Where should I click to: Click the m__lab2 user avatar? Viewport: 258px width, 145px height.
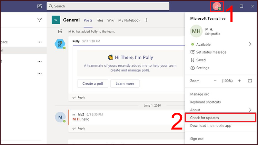60,117
